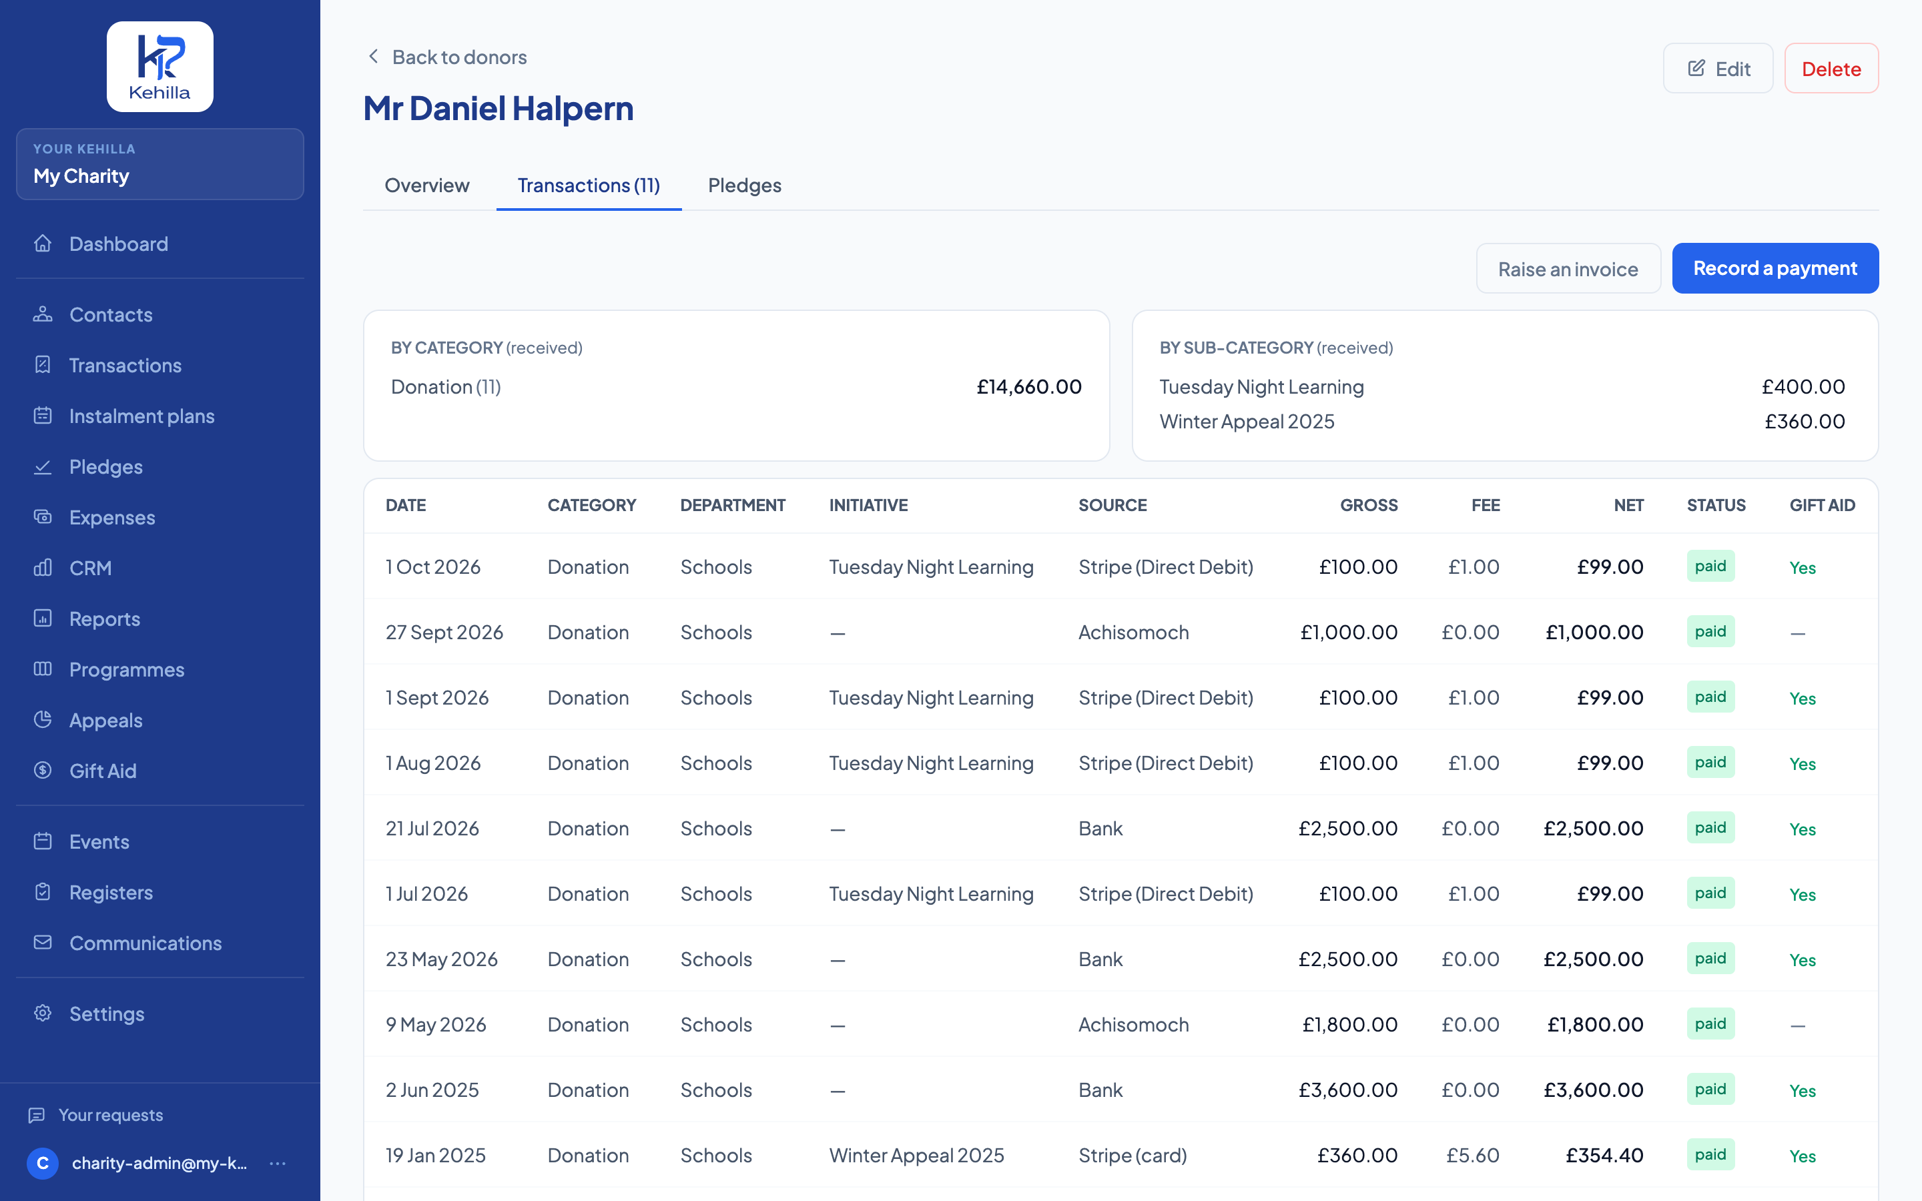Click the user avatar C circle

[x=43, y=1164]
